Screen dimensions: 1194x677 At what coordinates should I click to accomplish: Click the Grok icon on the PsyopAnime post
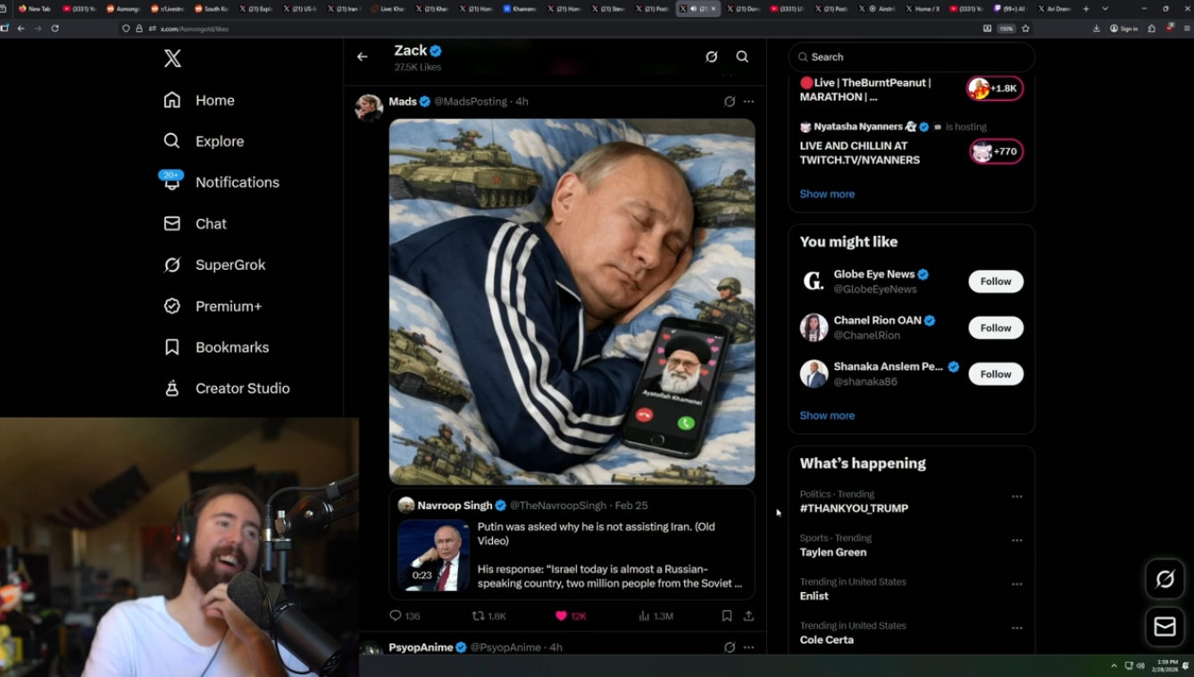(730, 648)
